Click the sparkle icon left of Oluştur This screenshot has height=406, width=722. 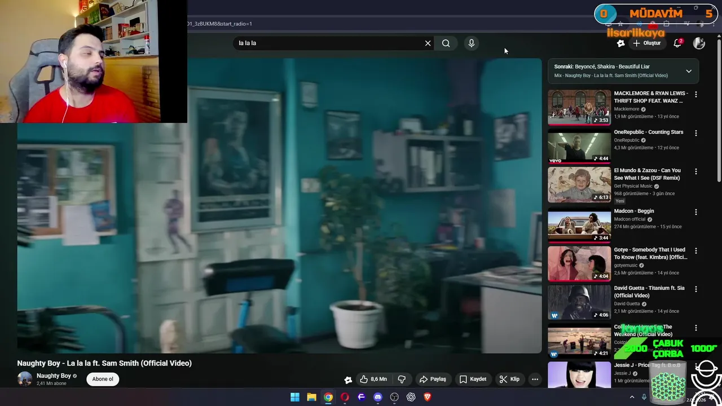coord(620,43)
